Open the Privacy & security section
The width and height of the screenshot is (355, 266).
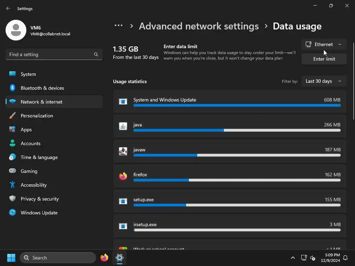(x=40, y=199)
